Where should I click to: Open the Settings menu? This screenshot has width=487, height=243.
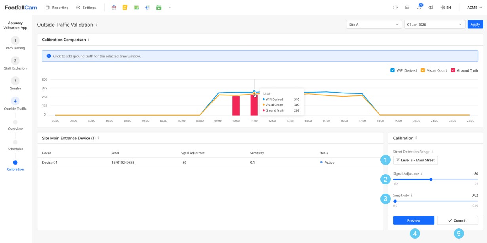[86, 8]
